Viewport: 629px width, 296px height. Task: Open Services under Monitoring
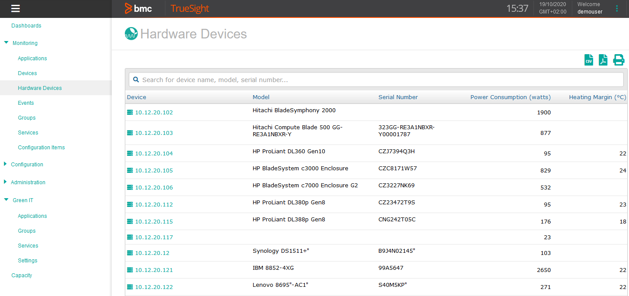pyautogui.click(x=28, y=133)
